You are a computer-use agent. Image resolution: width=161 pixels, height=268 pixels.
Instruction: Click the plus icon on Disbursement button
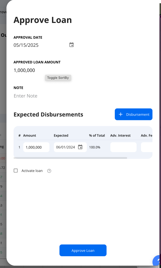pos(121,114)
